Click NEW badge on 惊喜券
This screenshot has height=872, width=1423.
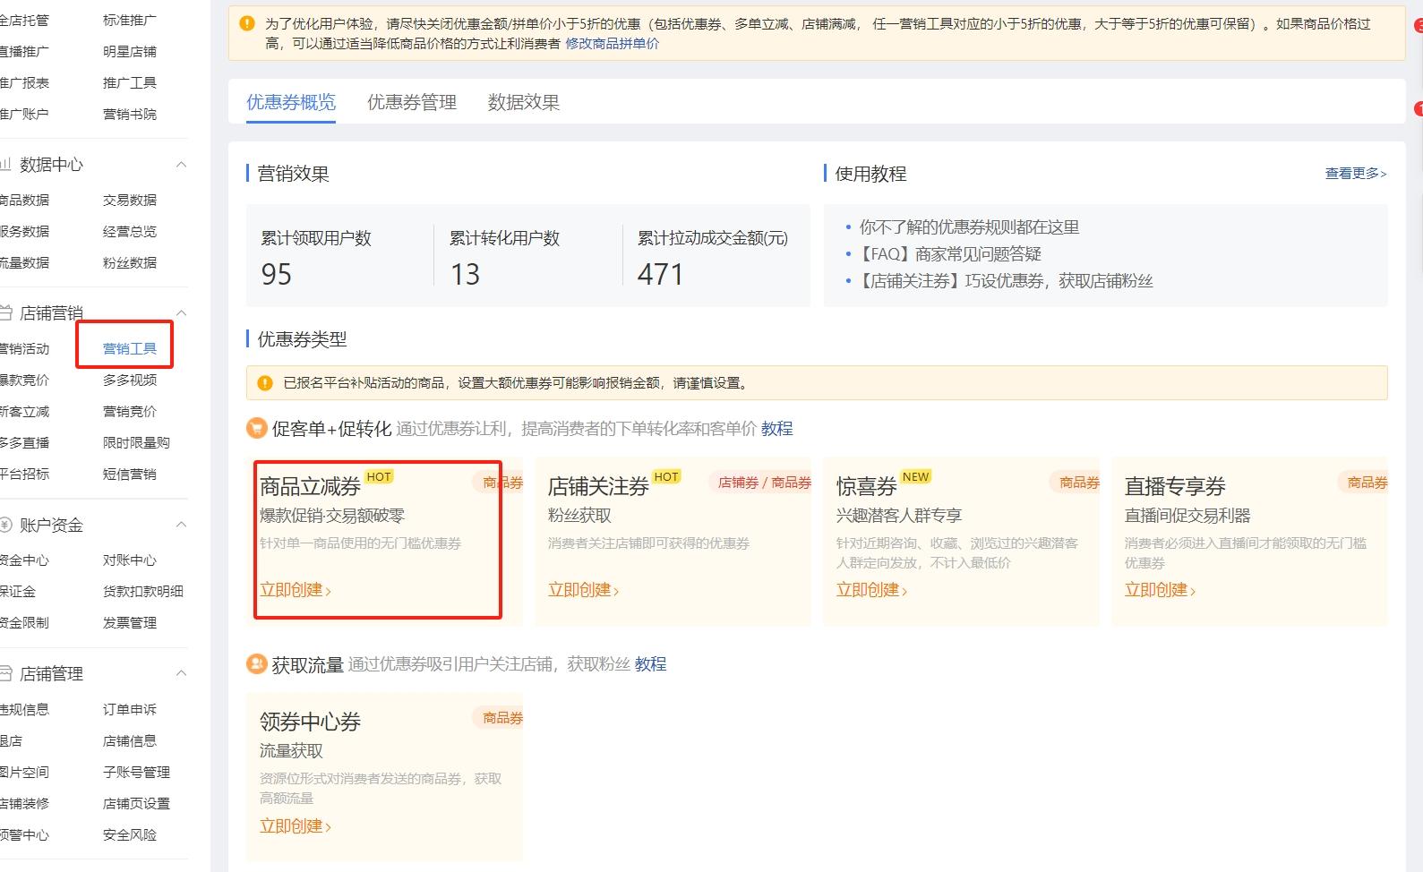pos(916,477)
